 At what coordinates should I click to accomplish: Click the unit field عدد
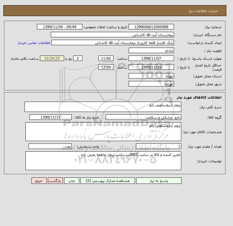point(50,147)
